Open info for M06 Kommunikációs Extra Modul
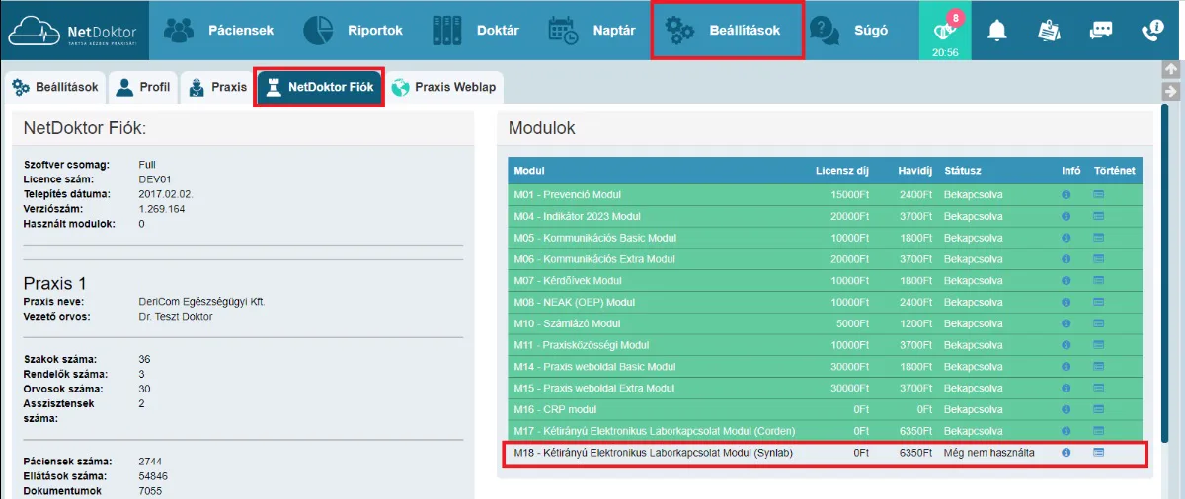This screenshot has width=1185, height=499. 1066,258
